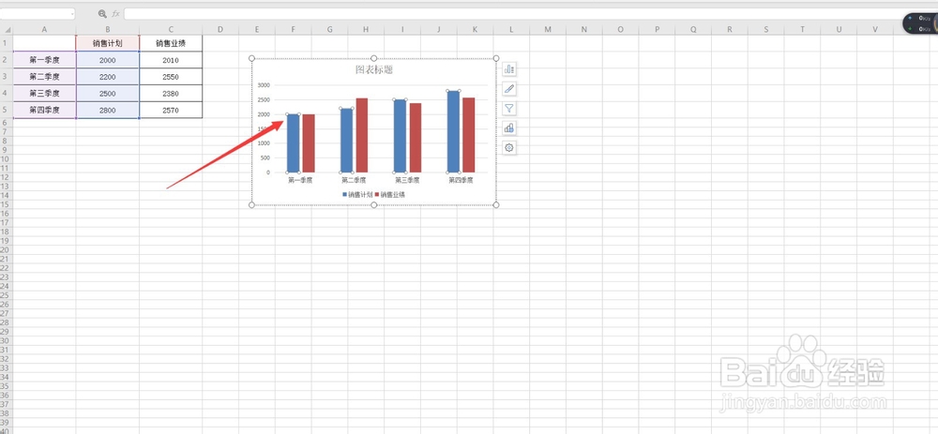938x434 pixels.
Task: Select the red 第二季度 bar
Action: (x=362, y=135)
